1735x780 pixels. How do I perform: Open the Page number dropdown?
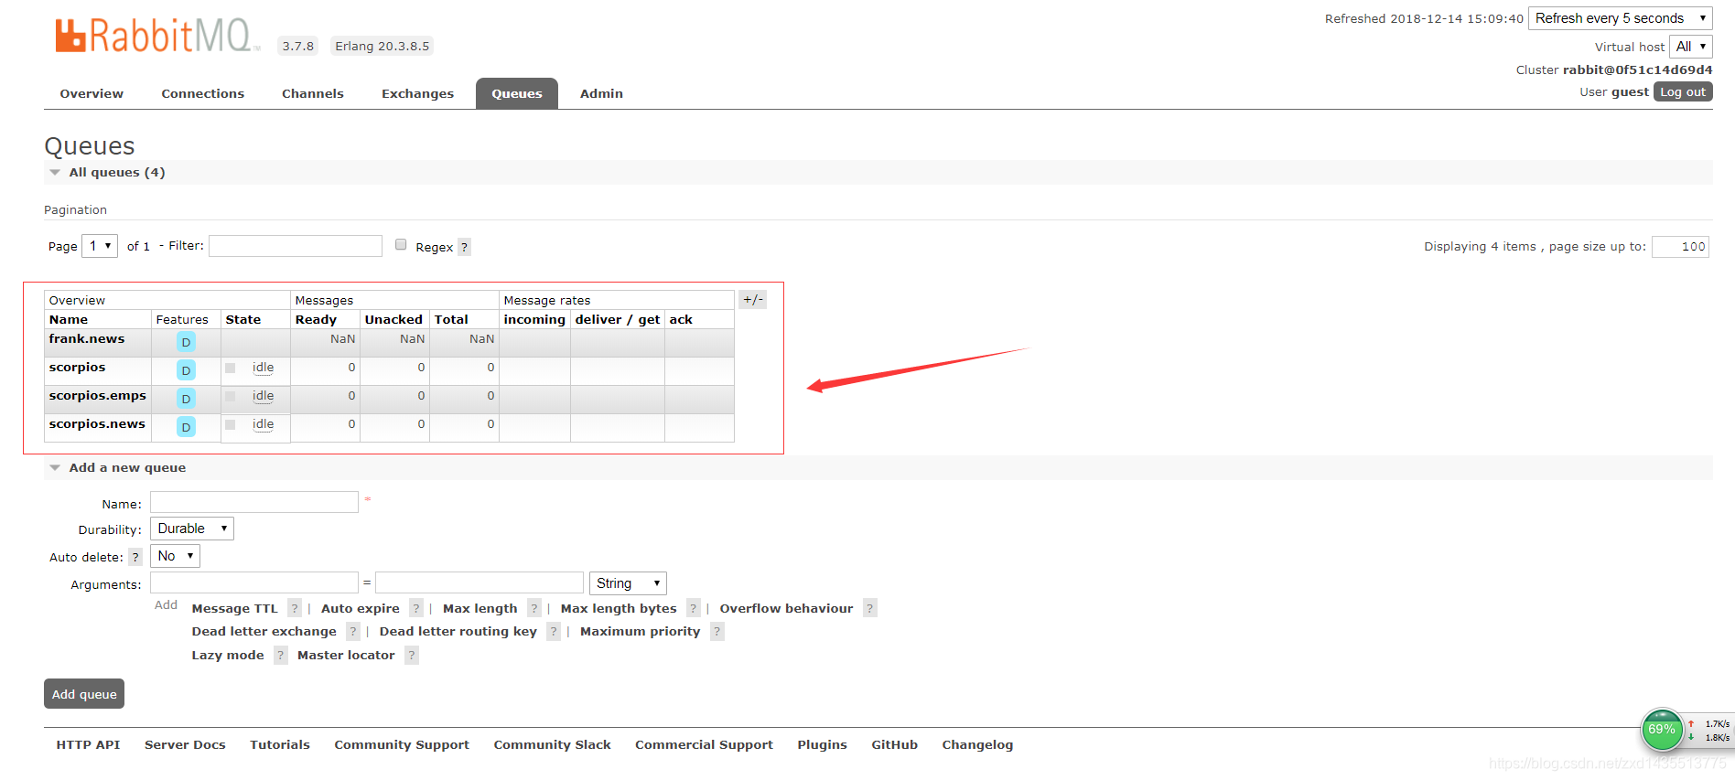coord(100,246)
